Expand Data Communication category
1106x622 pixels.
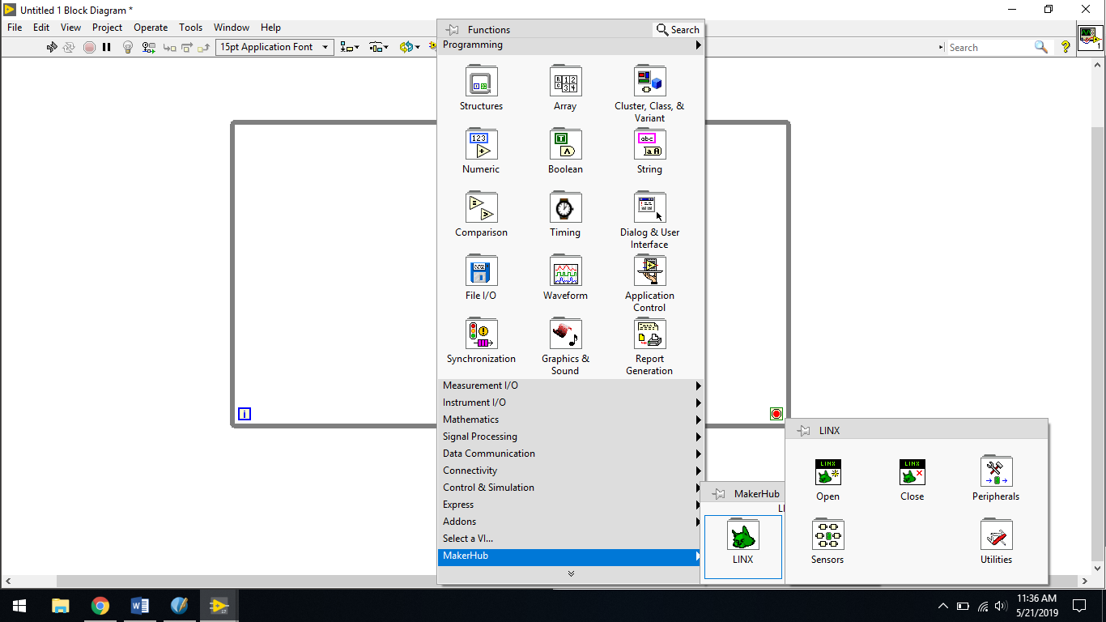[x=571, y=454]
